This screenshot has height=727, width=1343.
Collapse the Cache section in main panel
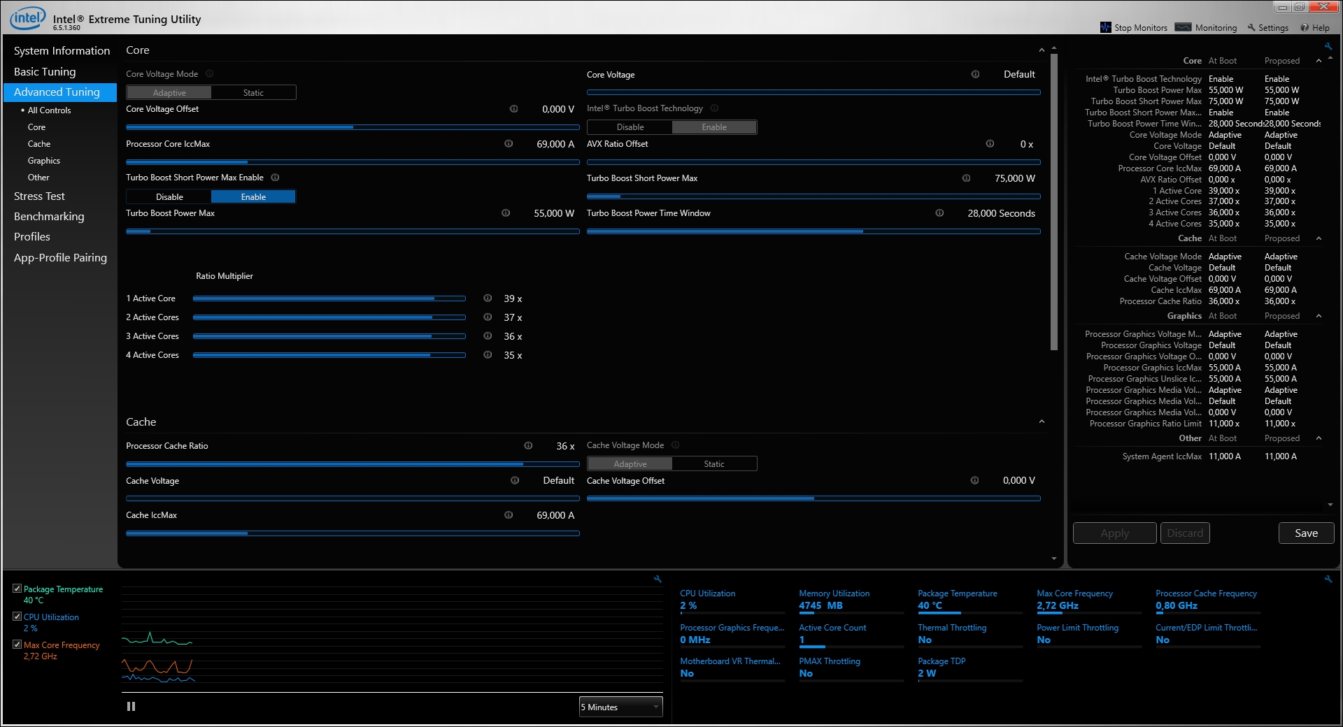pos(1042,422)
